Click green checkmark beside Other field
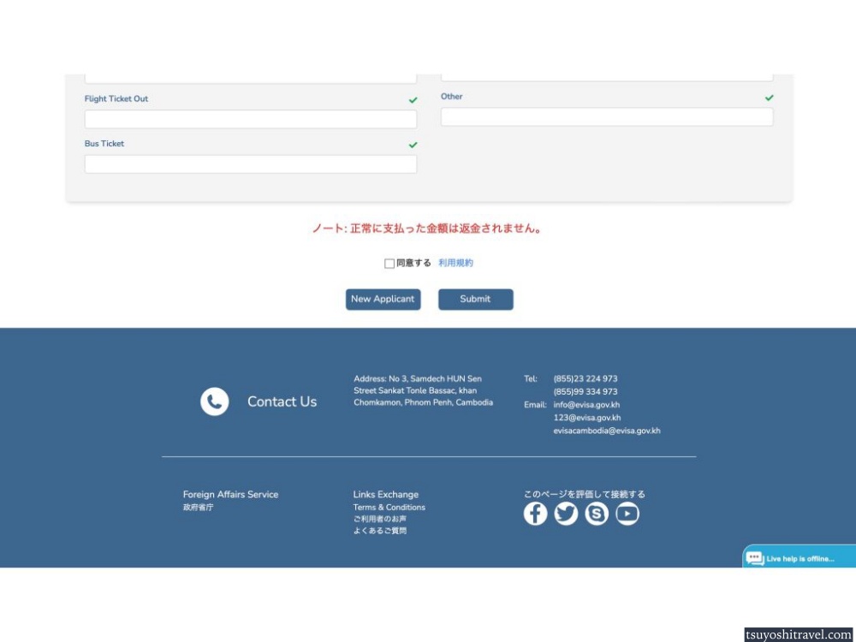Viewport: 856px width, 642px height. [x=769, y=98]
